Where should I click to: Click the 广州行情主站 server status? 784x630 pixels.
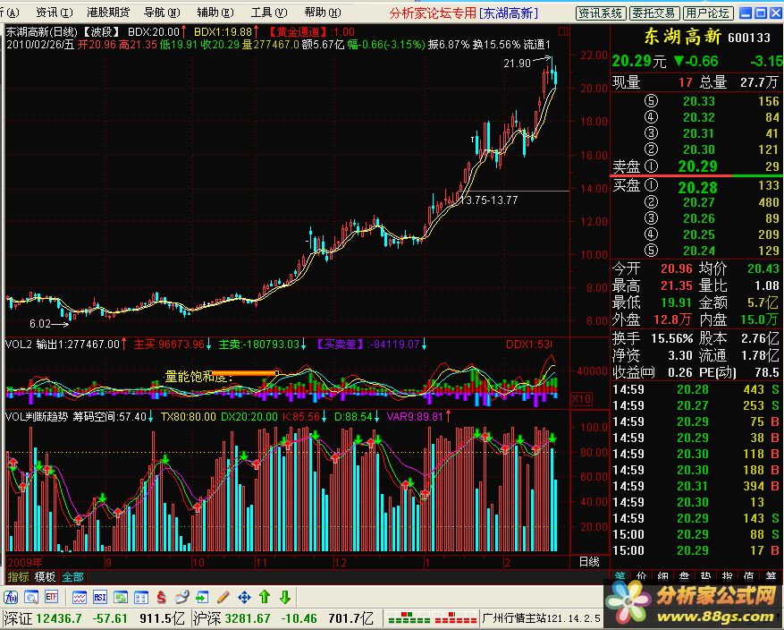click(541, 618)
